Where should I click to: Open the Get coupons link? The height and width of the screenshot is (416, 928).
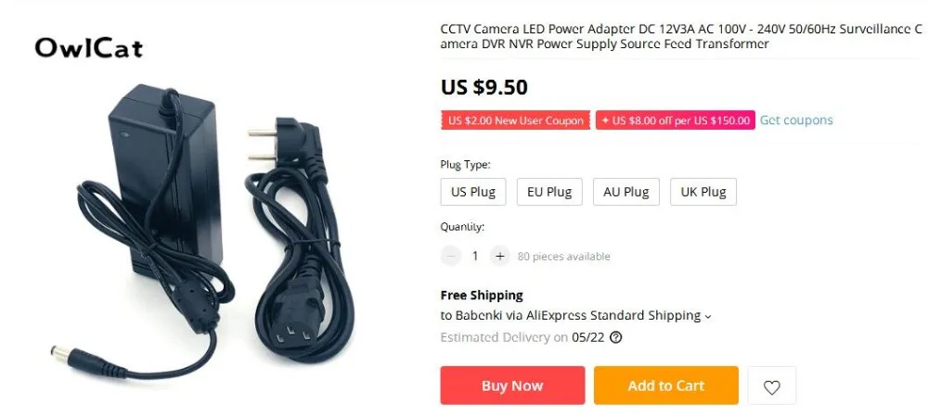(796, 120)
